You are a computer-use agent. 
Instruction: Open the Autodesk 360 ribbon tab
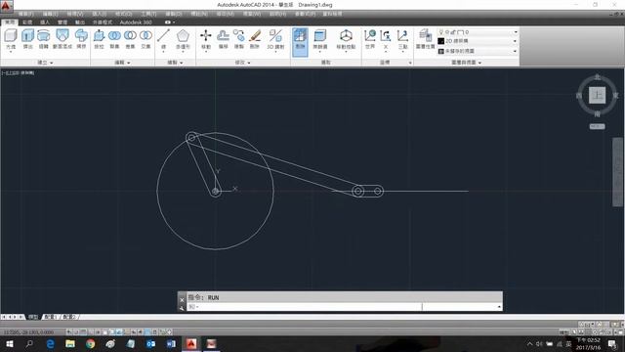coord(136,22)
